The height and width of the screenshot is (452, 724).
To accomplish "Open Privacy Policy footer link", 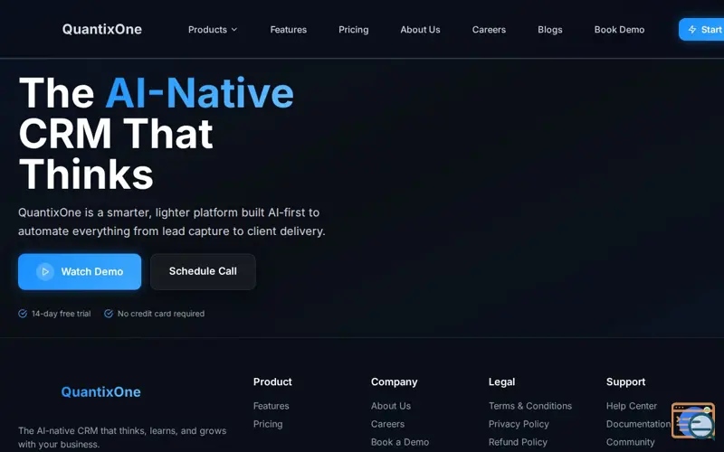I will (519, 424).
